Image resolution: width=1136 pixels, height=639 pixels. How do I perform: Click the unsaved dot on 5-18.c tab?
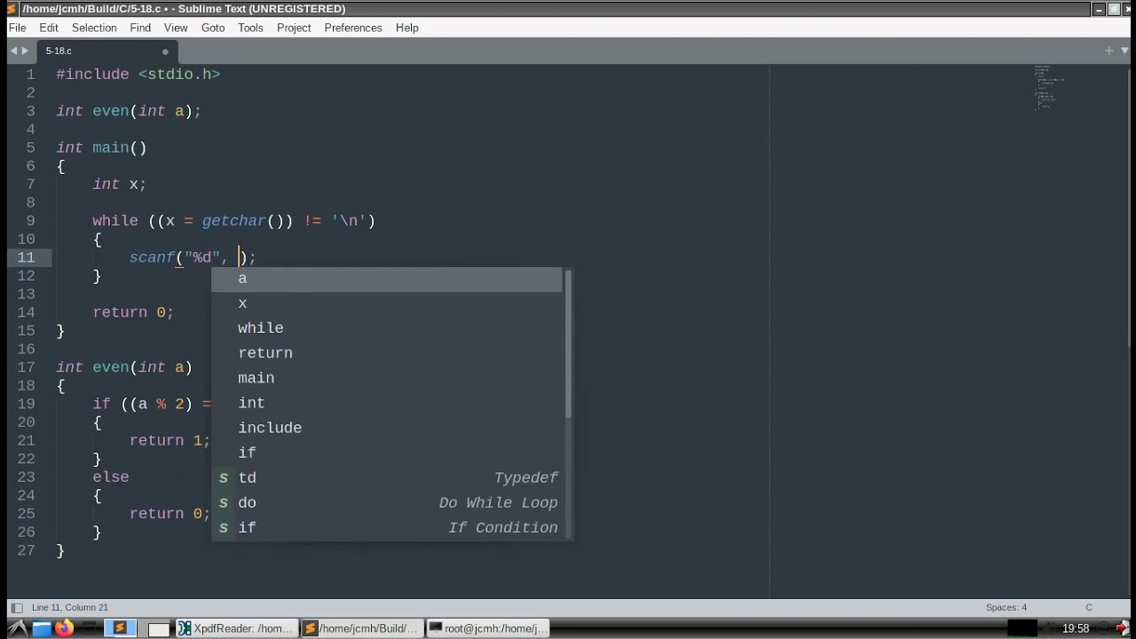coord(165,51)
